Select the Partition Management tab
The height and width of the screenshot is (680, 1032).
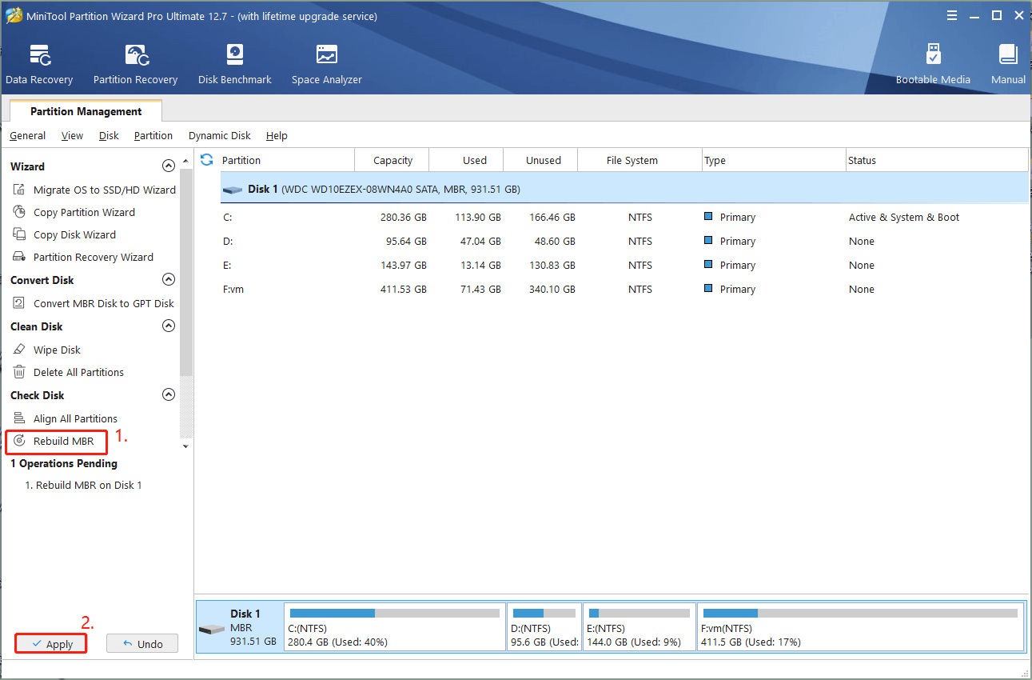(x=86, y=111)
